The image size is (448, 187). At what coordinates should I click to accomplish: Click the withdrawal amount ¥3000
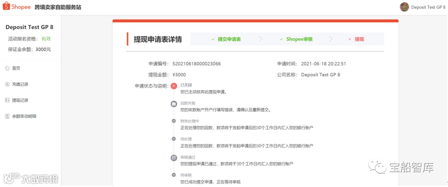[179, 75]
